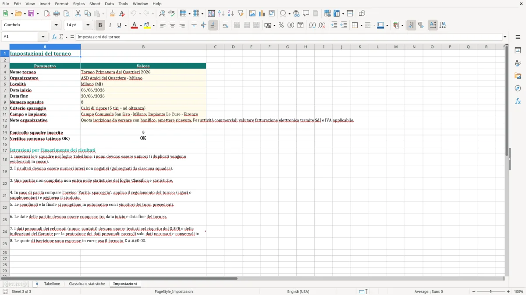Switch to Classifica e statistiche sheet tab

coord(87,284)
